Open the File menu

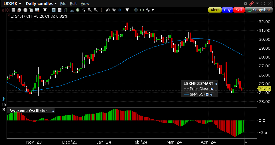point(63,3)
